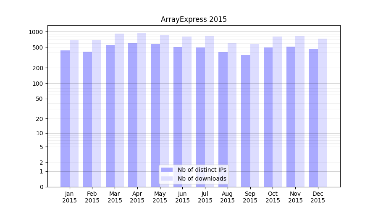Select the Sep 2015 distinct IPs bar
This screenshot has width=378, height=210.
click(x=246, y=121)
